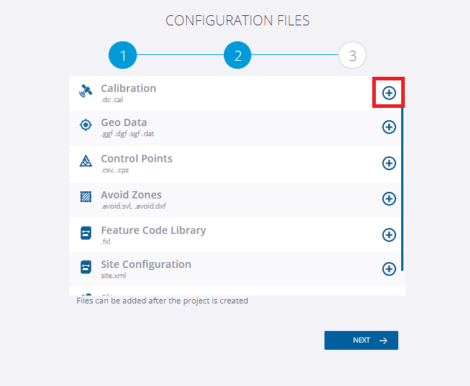Click plus icon for Control Points
Screen dimensions: 470x386
(389, 164)
